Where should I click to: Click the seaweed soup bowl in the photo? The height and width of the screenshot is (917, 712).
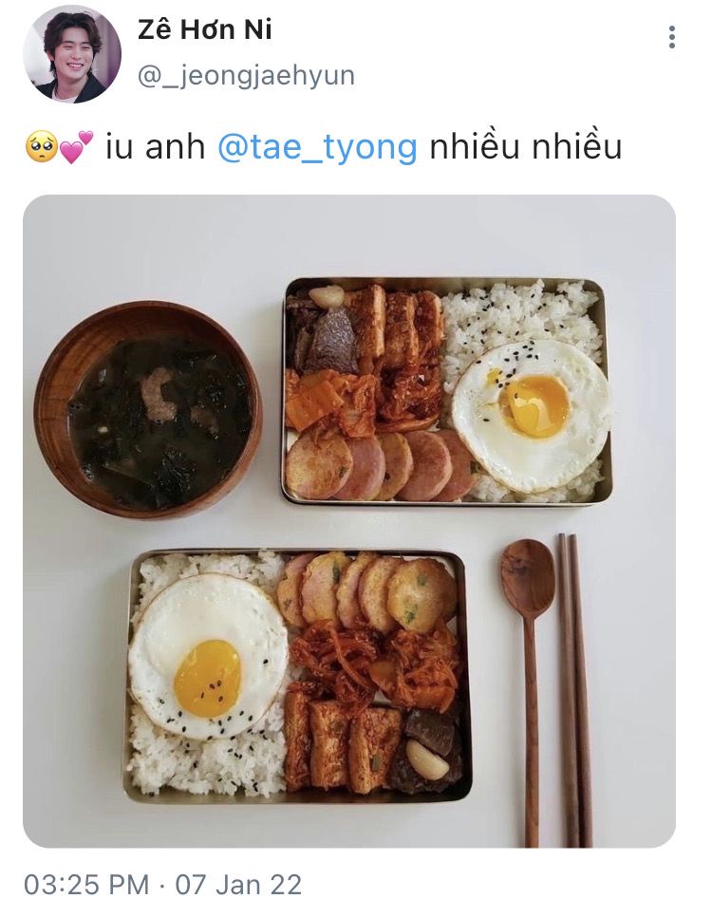147,409
